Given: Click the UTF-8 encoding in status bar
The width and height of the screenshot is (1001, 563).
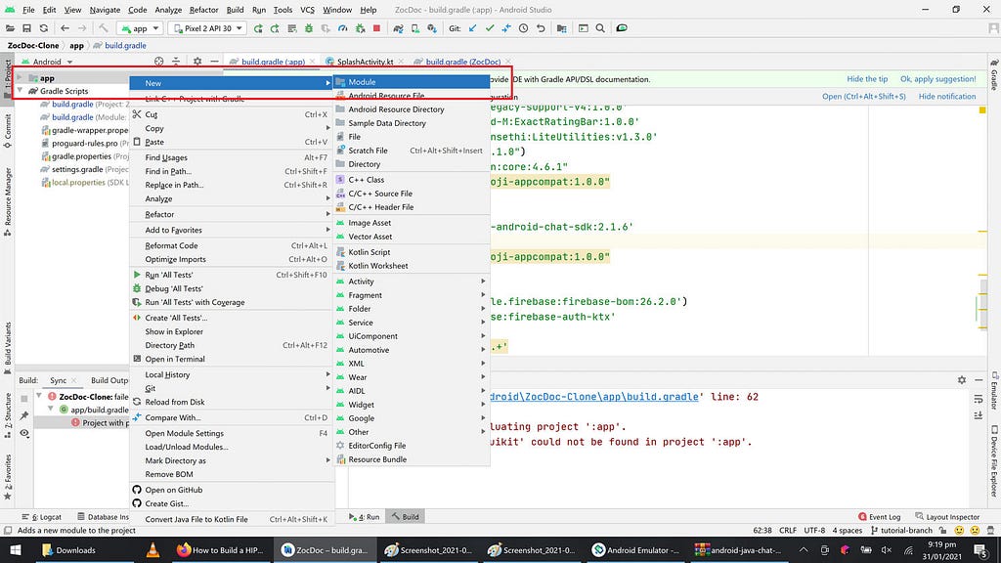Looking at the screenshot, I should pyautogui.click(x=814, y=531).
